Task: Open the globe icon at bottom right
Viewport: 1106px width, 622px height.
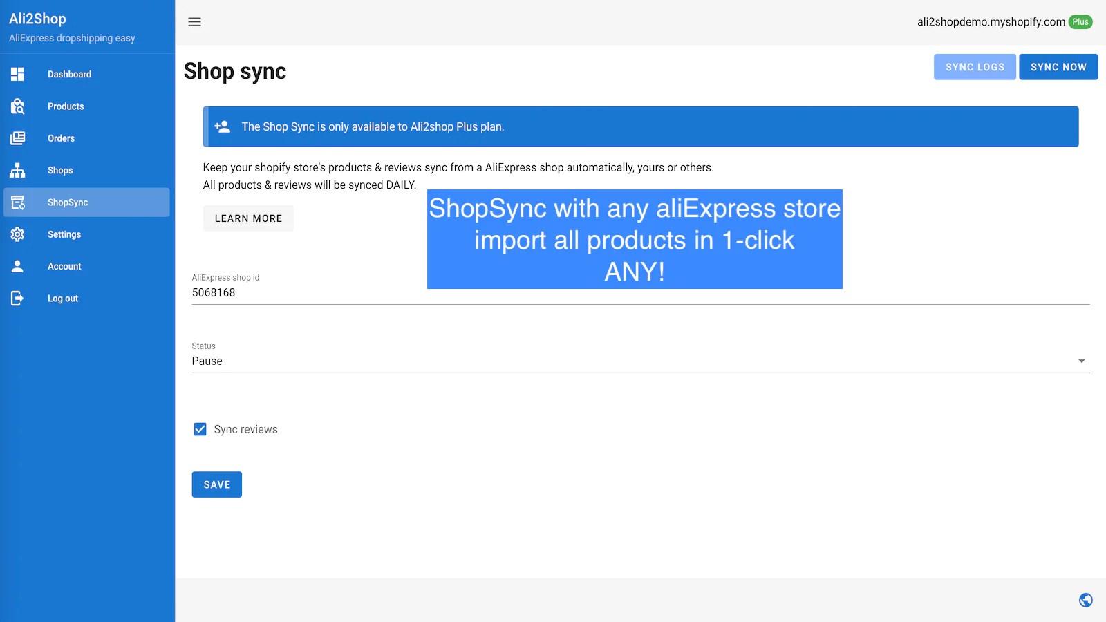Action: click(x=1086, y=600)
